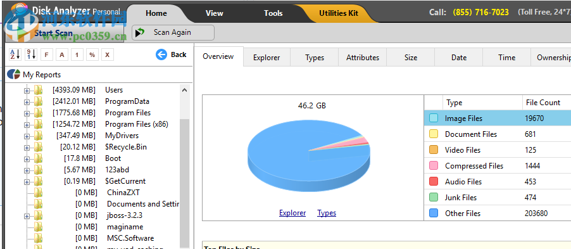Select the $Recycle.Bin folder entry
The height and width of the screenshot is (249, 571).
point(126,147)
